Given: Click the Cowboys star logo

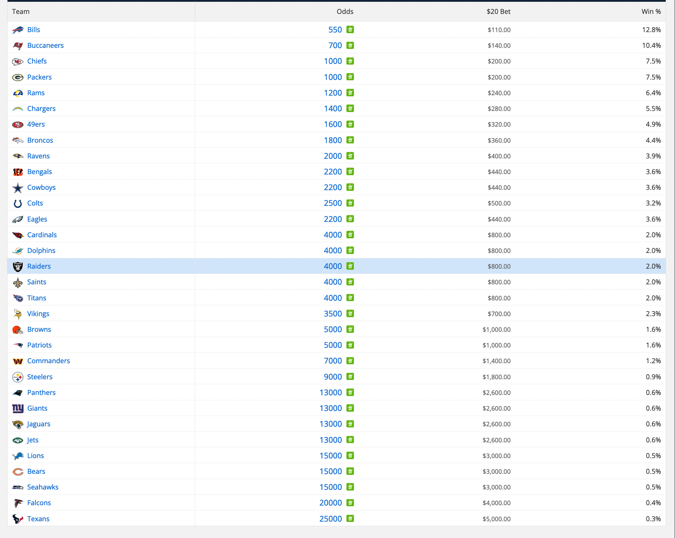Looking at the screenshot, I should pos(18,188).
